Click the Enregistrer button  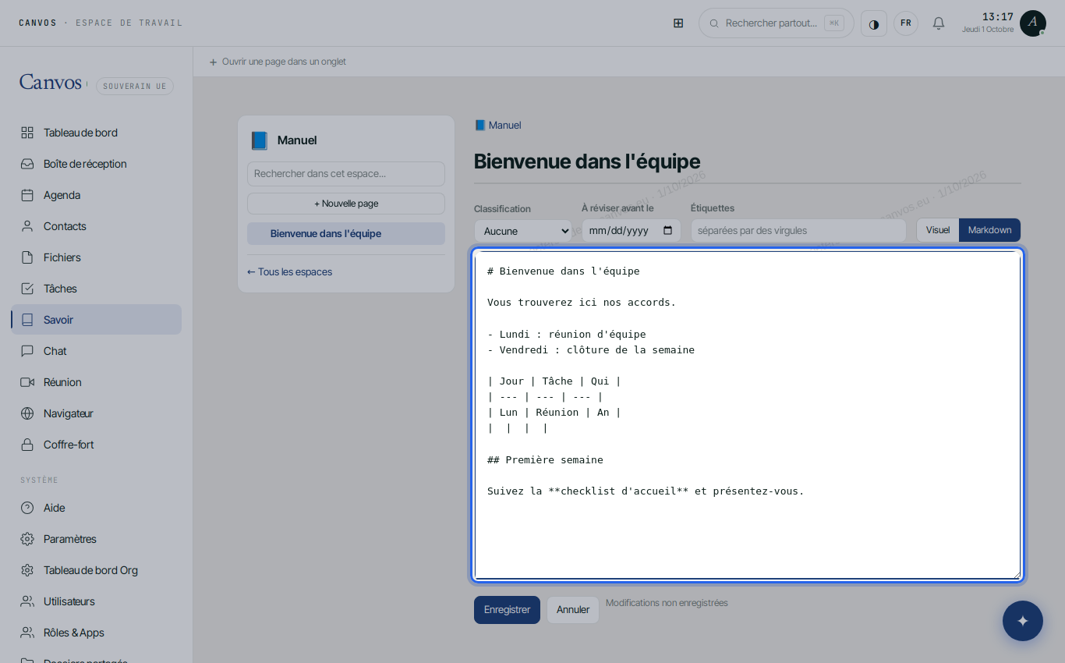tap(507, 610)
